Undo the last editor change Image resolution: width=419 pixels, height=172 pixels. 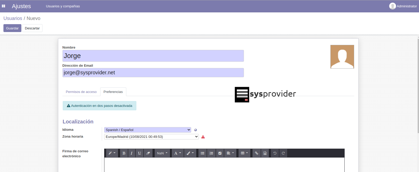coord(275,153)
